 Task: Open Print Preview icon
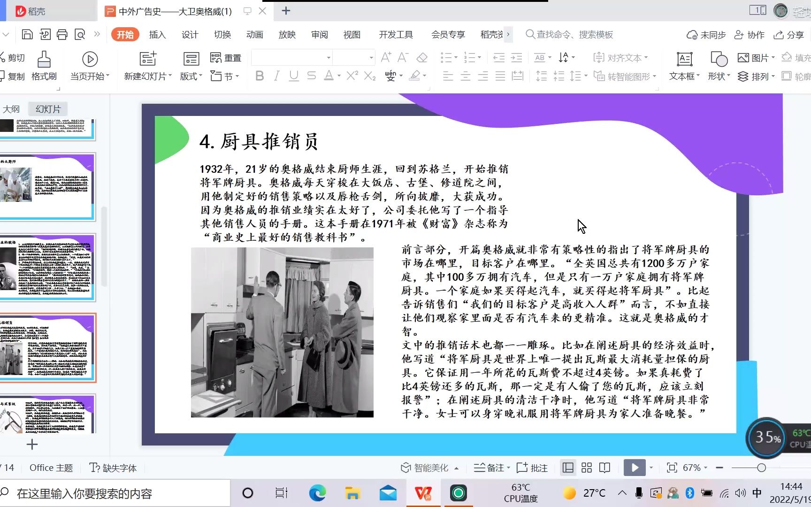tap(80, 34)
